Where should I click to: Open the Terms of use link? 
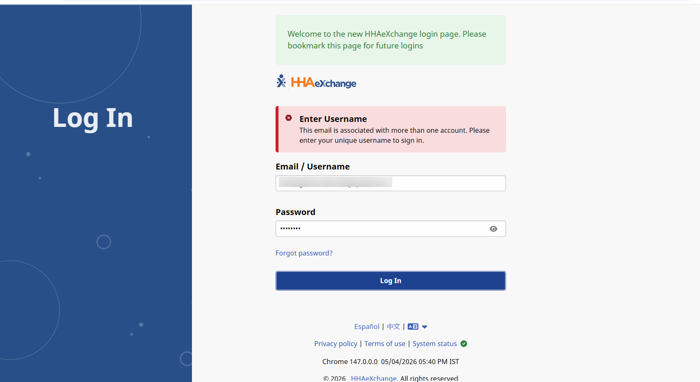[x=385, y=344]
